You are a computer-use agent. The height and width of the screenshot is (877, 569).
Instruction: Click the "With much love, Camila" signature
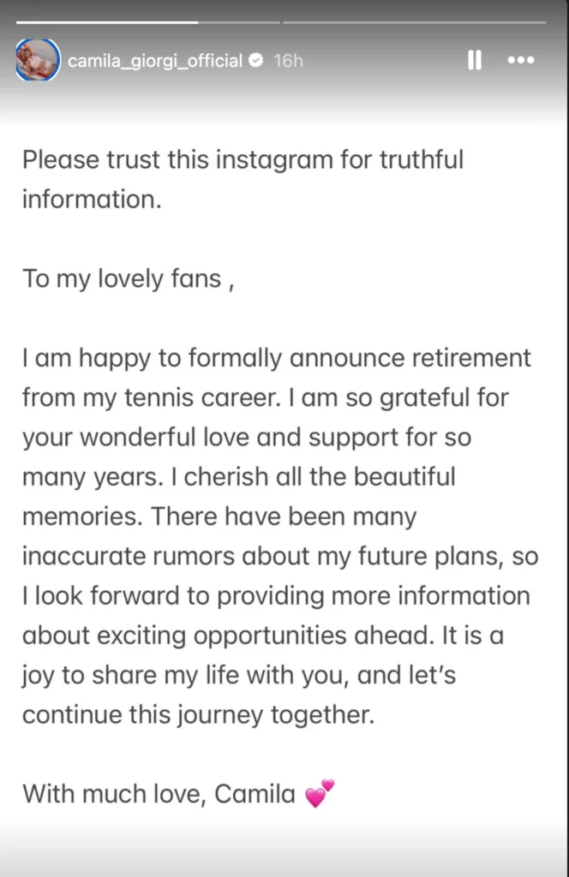click(x=159, y=794)
